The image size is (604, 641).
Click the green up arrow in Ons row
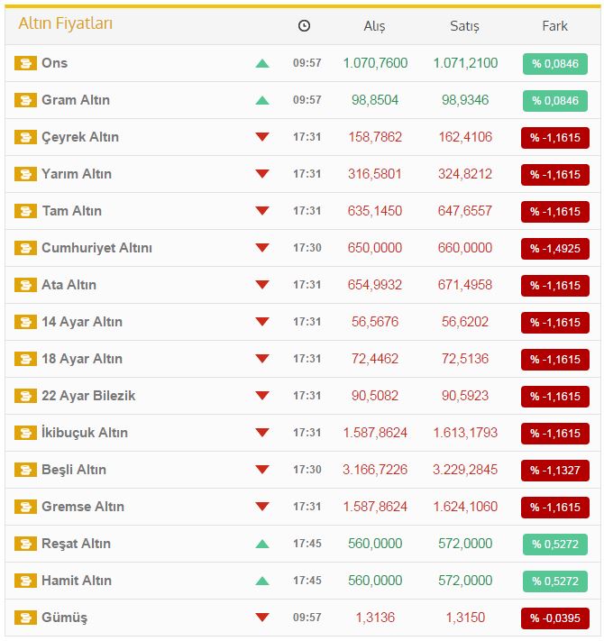pos(262,63)
